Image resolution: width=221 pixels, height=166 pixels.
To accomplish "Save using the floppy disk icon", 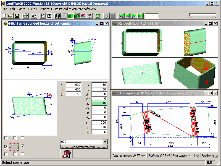I will point(17,16).
